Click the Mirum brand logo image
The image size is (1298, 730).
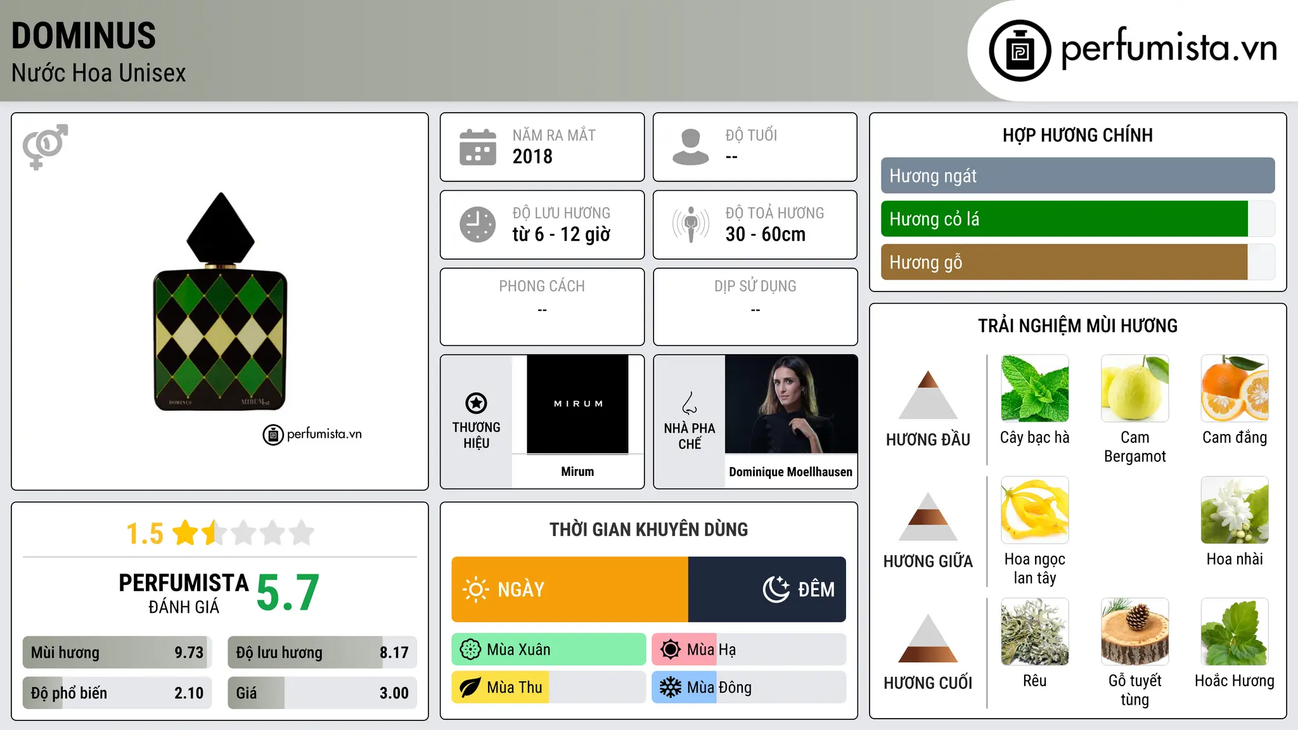[577, 404]
